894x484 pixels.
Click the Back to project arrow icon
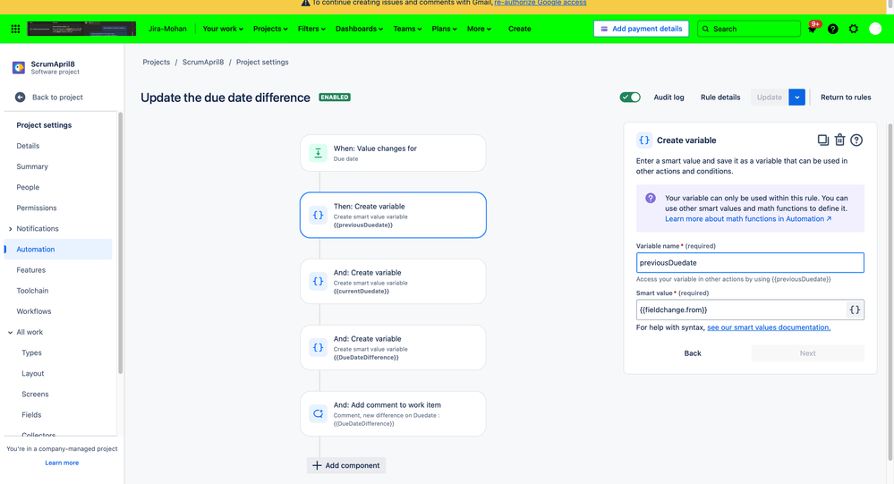coord(20,97)
